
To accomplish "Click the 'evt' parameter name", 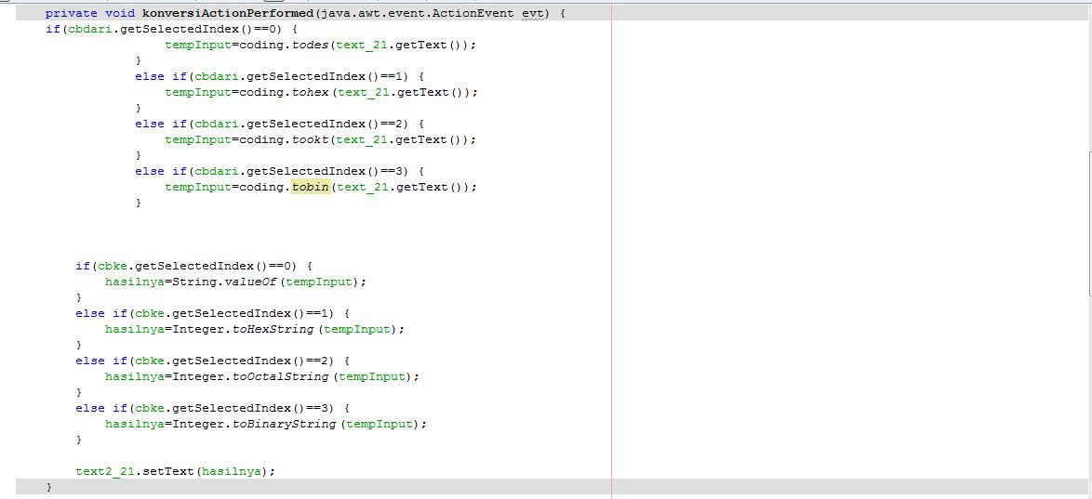I will point(534,13).
